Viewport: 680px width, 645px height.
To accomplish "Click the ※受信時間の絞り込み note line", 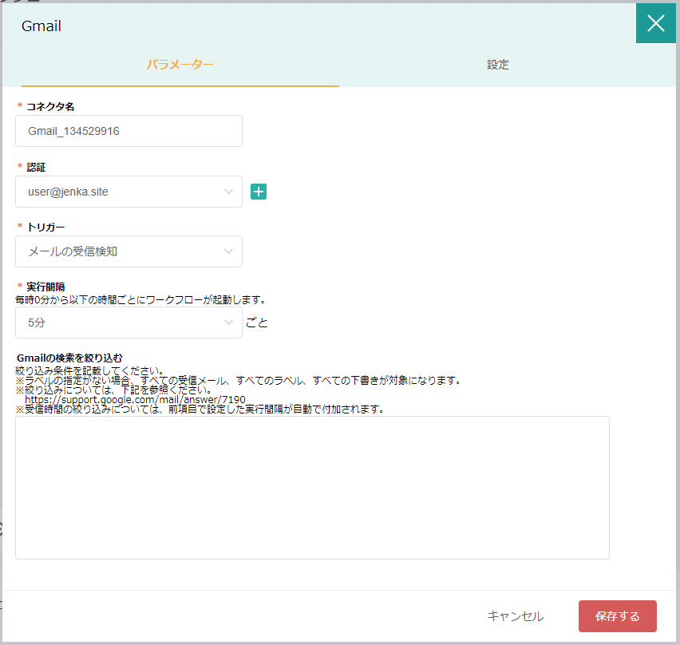I will (200, 409).
